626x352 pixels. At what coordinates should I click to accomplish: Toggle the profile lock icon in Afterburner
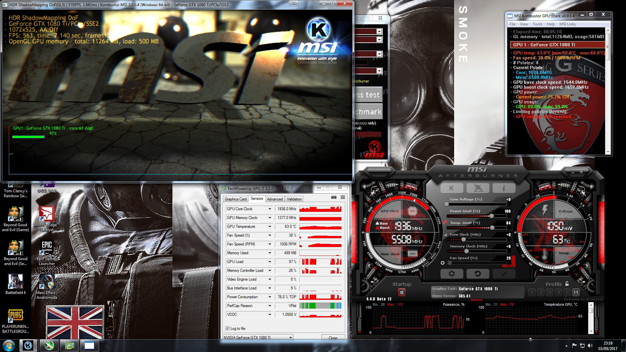[567, 284]
